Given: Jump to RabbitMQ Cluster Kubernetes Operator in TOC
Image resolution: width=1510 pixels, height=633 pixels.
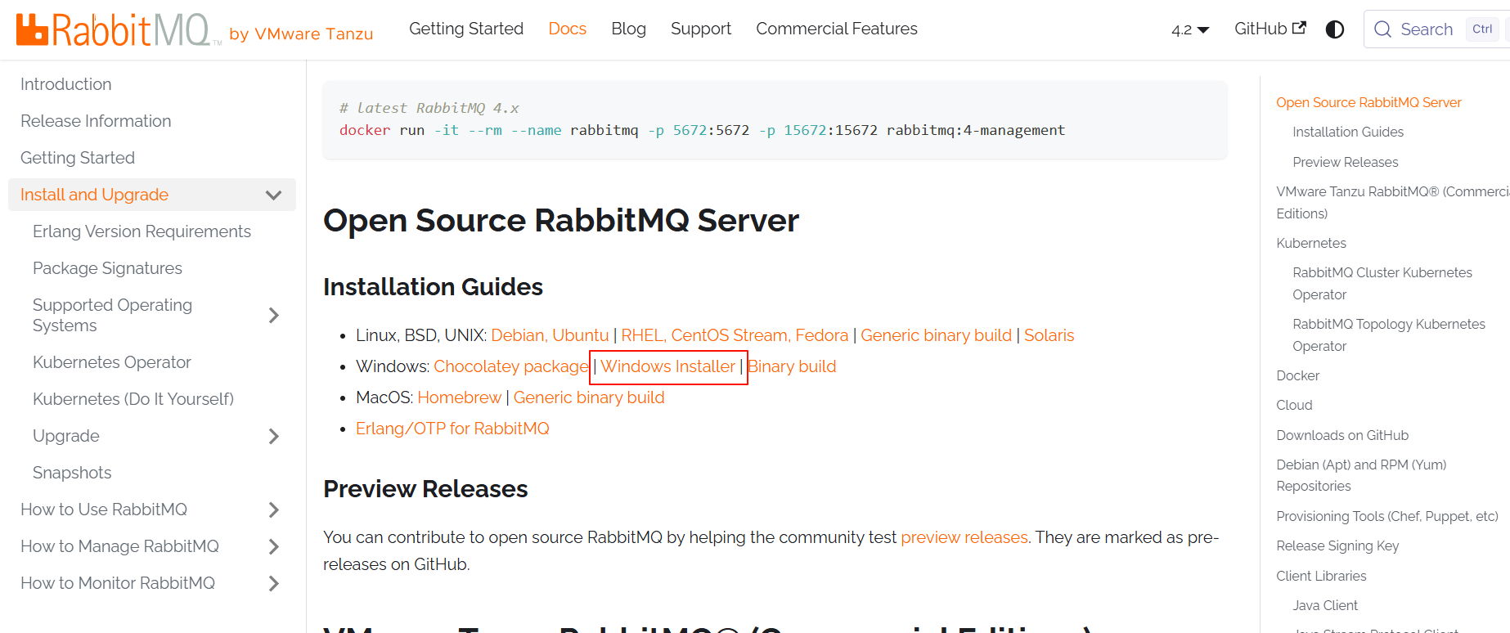Looking at the screenshot, I should click(1382, 283).
